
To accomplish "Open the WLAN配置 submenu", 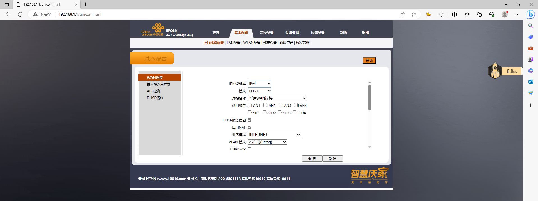I will click(x=252, y=43).
